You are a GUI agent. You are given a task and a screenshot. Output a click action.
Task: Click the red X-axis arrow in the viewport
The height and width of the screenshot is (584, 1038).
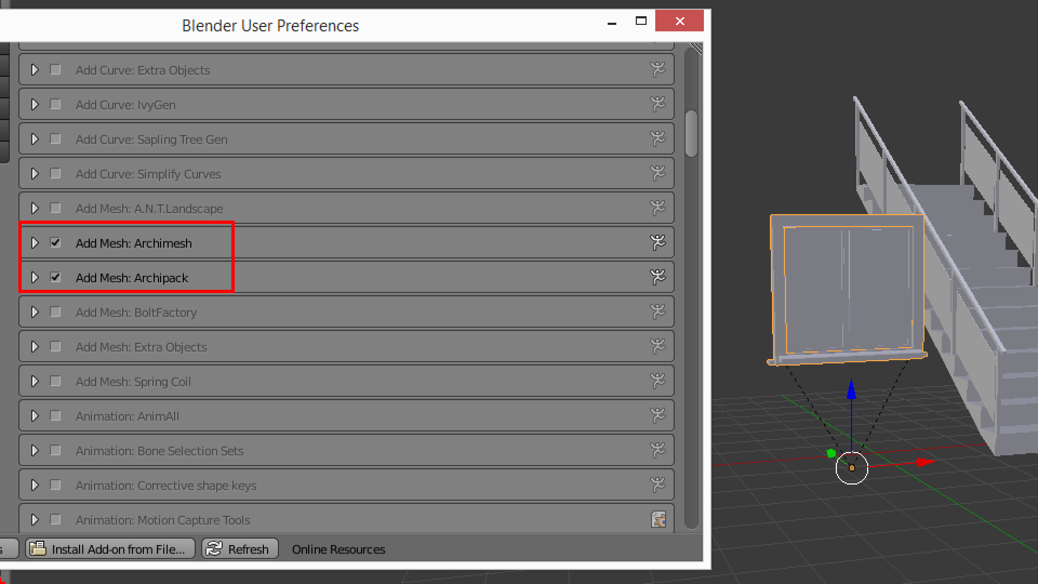926,462
